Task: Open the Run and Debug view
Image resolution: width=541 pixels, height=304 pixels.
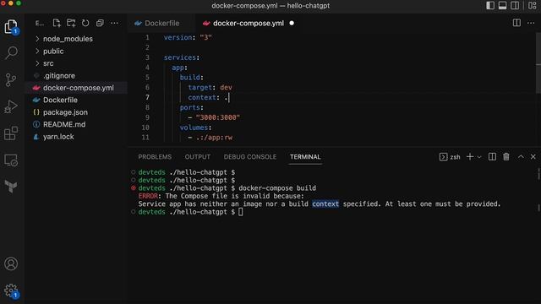Action: tap(11, 106)
